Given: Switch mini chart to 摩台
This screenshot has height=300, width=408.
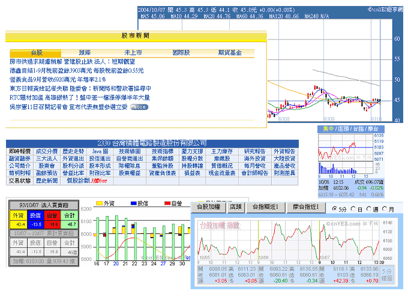Looking at the screenshot, I should tap(373, 129).
